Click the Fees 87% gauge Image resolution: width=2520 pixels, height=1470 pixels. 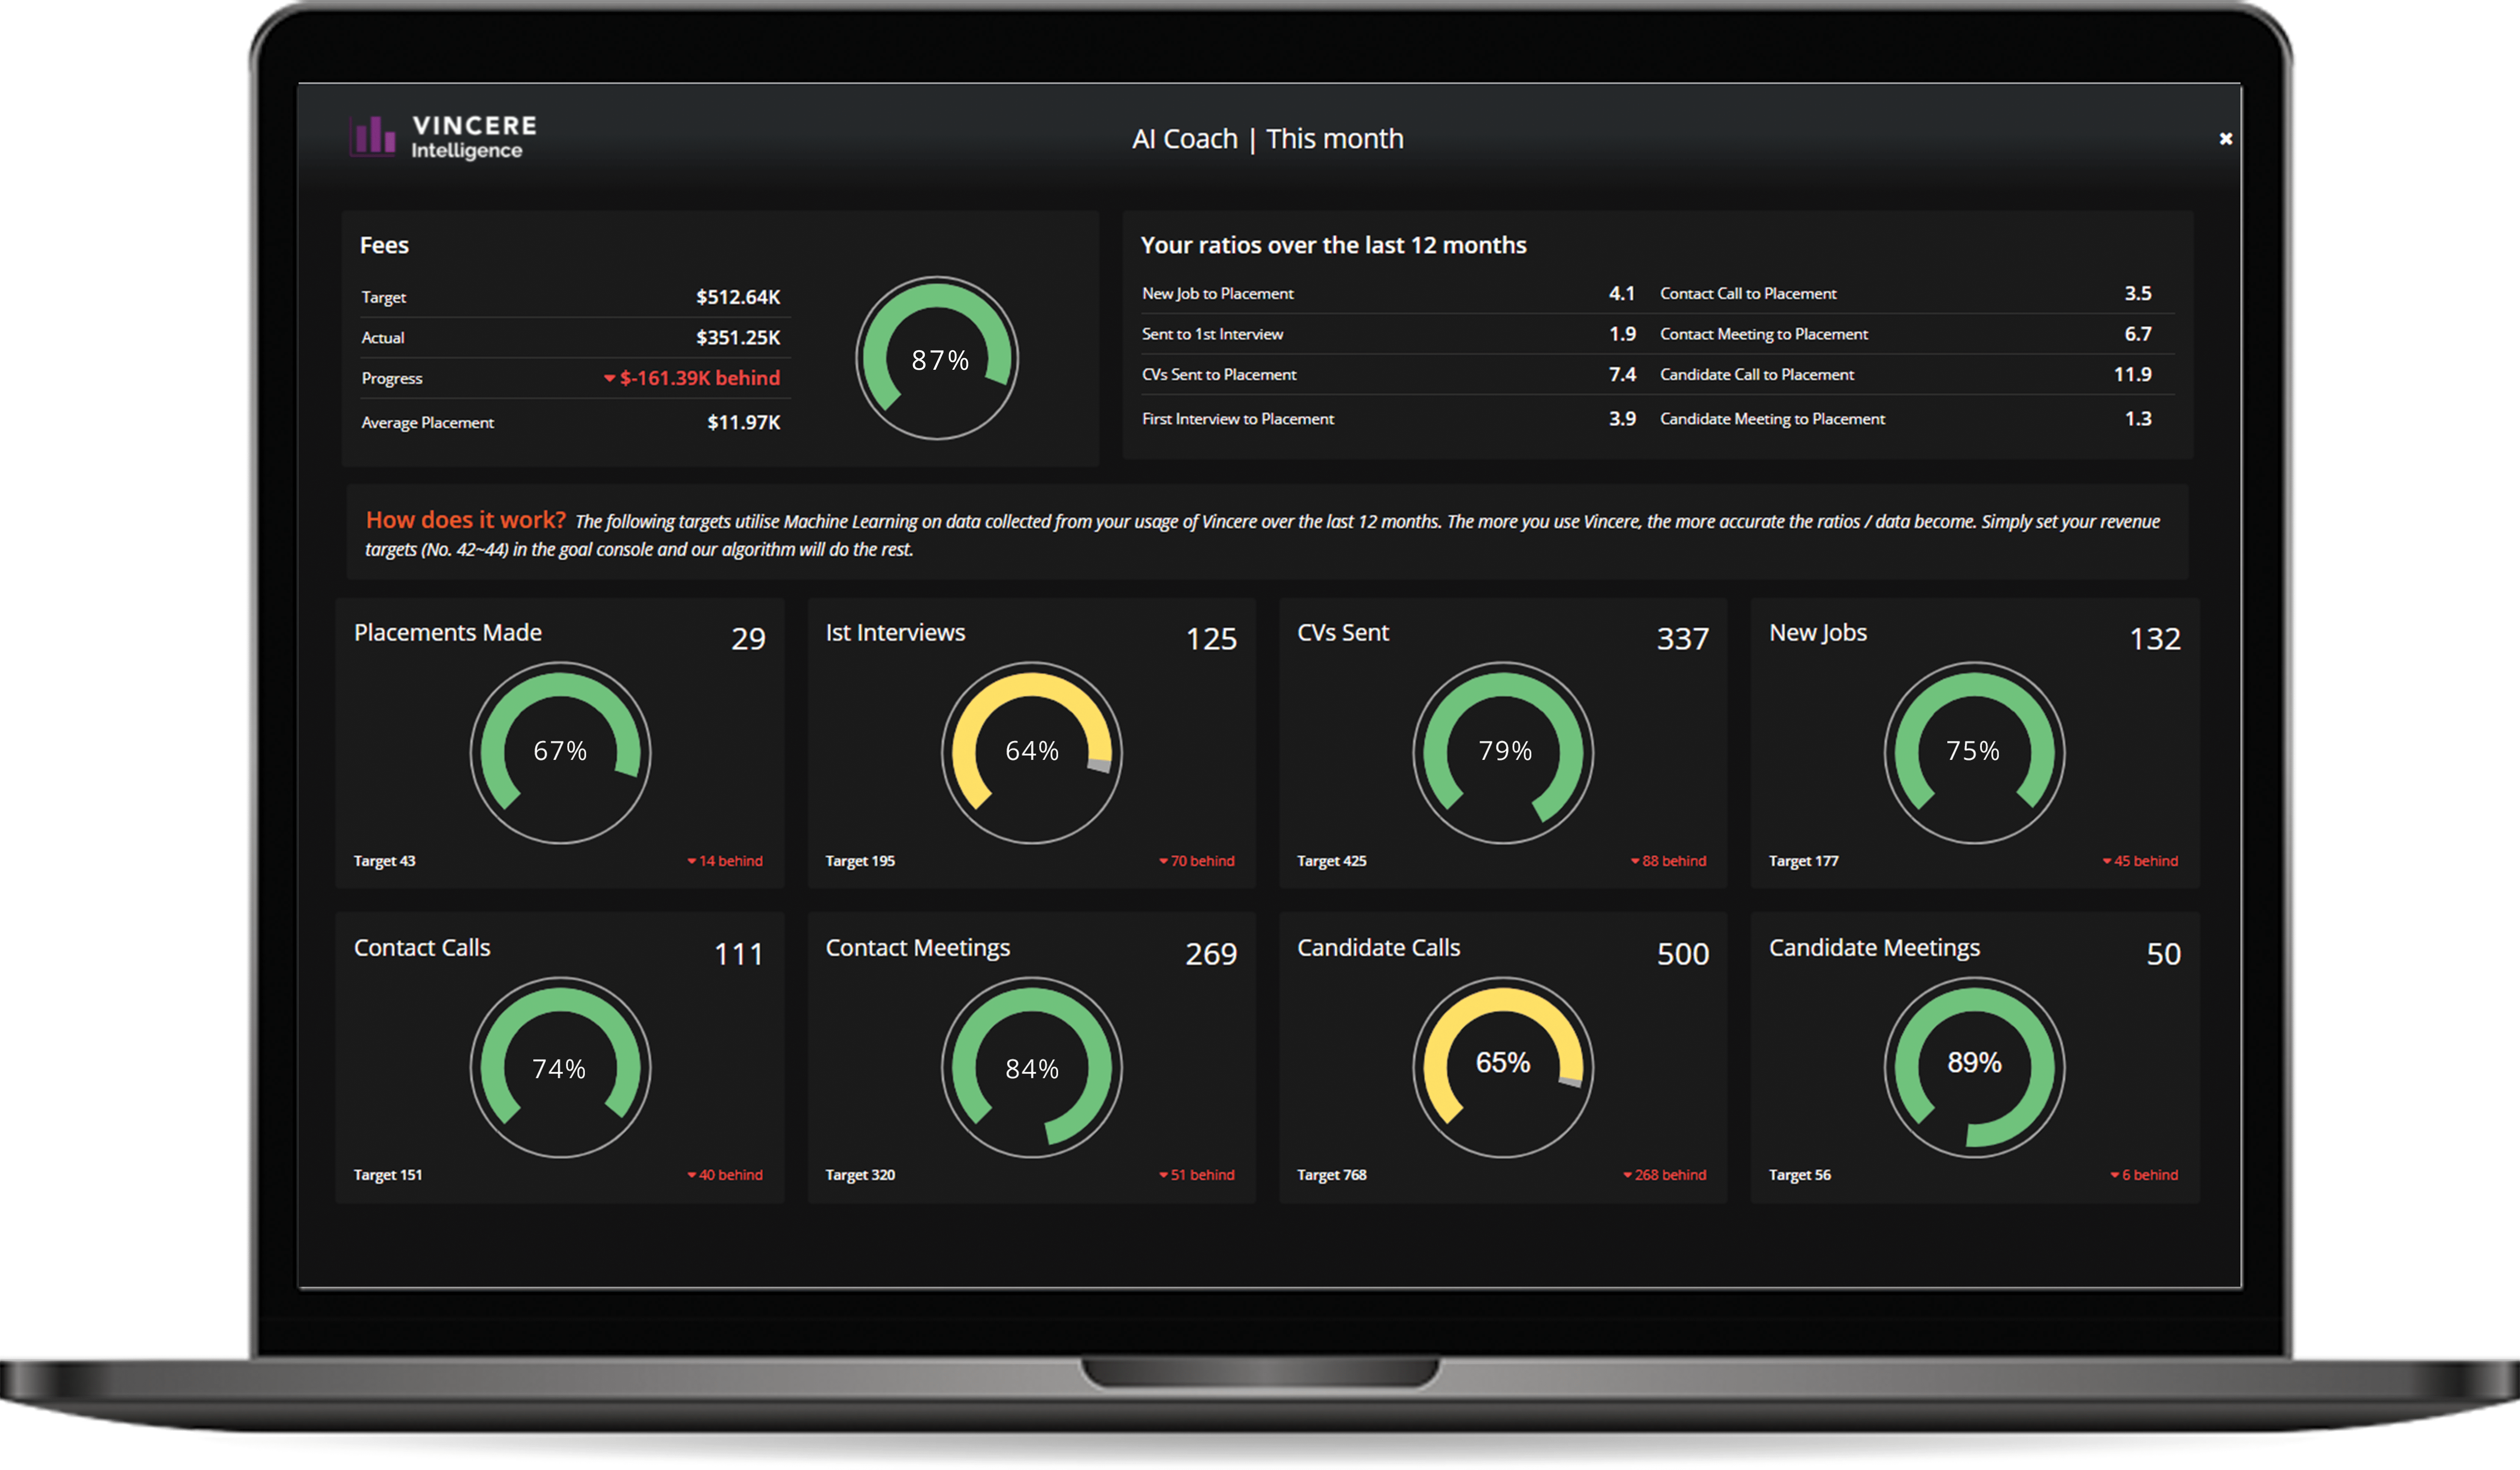point(937,358)
